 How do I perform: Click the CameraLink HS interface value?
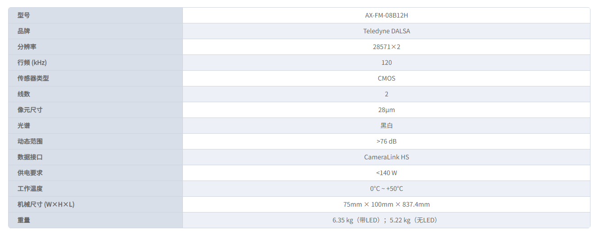click(x=386, y=157)
